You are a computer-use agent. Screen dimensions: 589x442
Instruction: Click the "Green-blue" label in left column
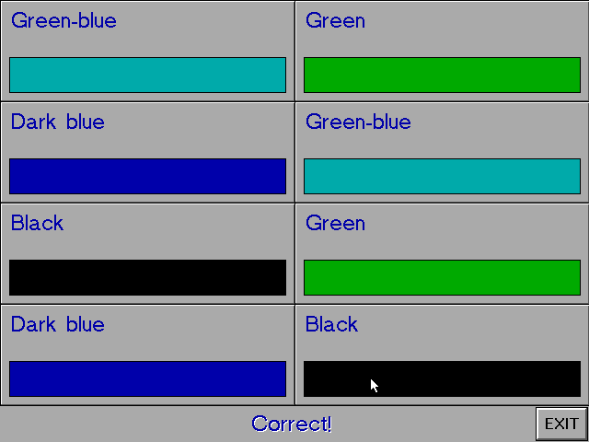click(64, 20)
